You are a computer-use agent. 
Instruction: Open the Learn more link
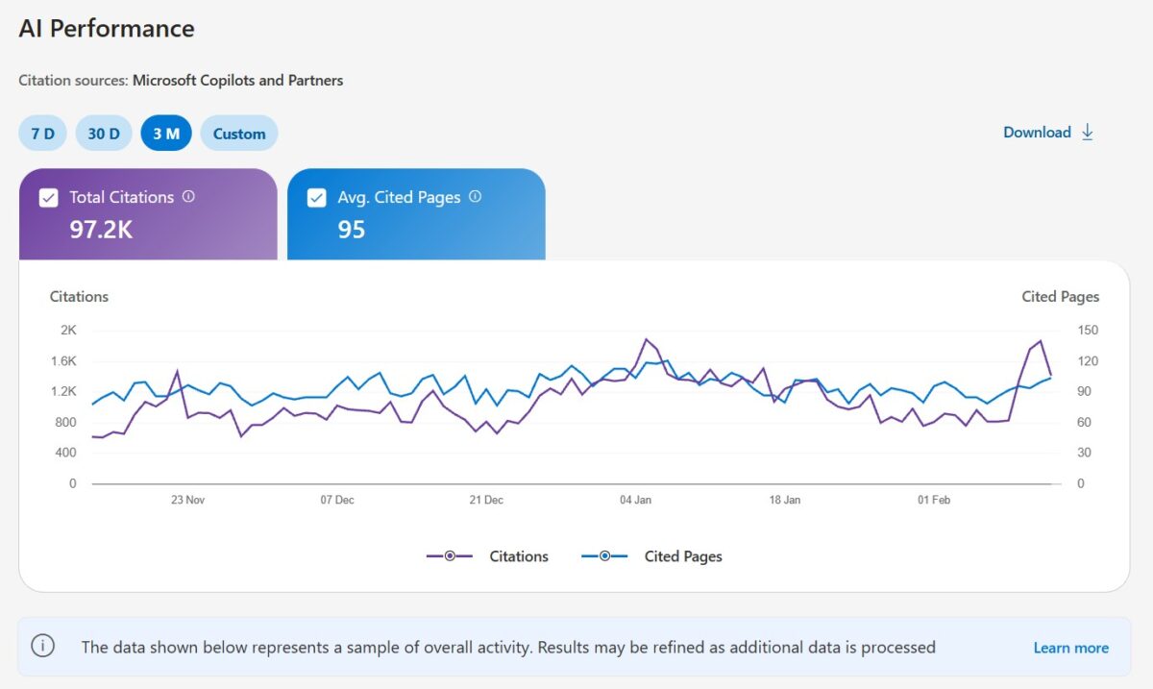(x=1070, y=647)
